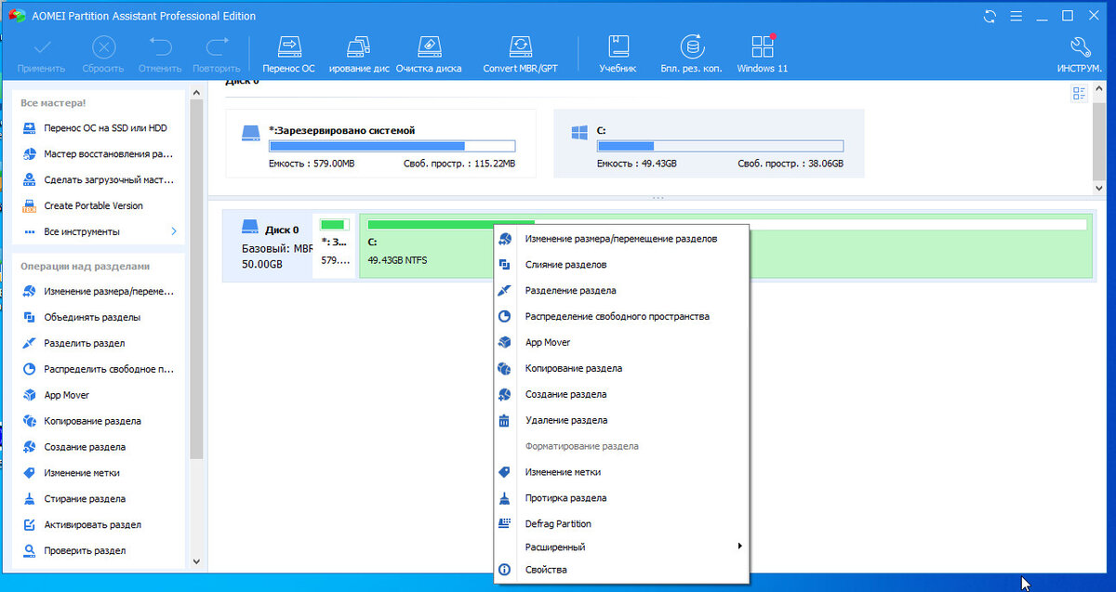
Task: Click the Отменить undo button
Action: (160, 54)
